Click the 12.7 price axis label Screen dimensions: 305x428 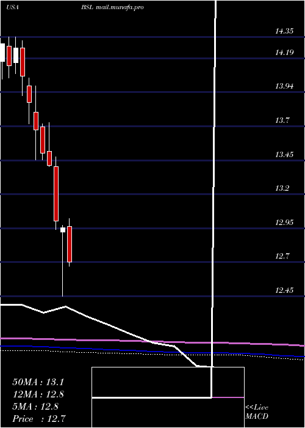pyautogui.click(x=282, y=256)
